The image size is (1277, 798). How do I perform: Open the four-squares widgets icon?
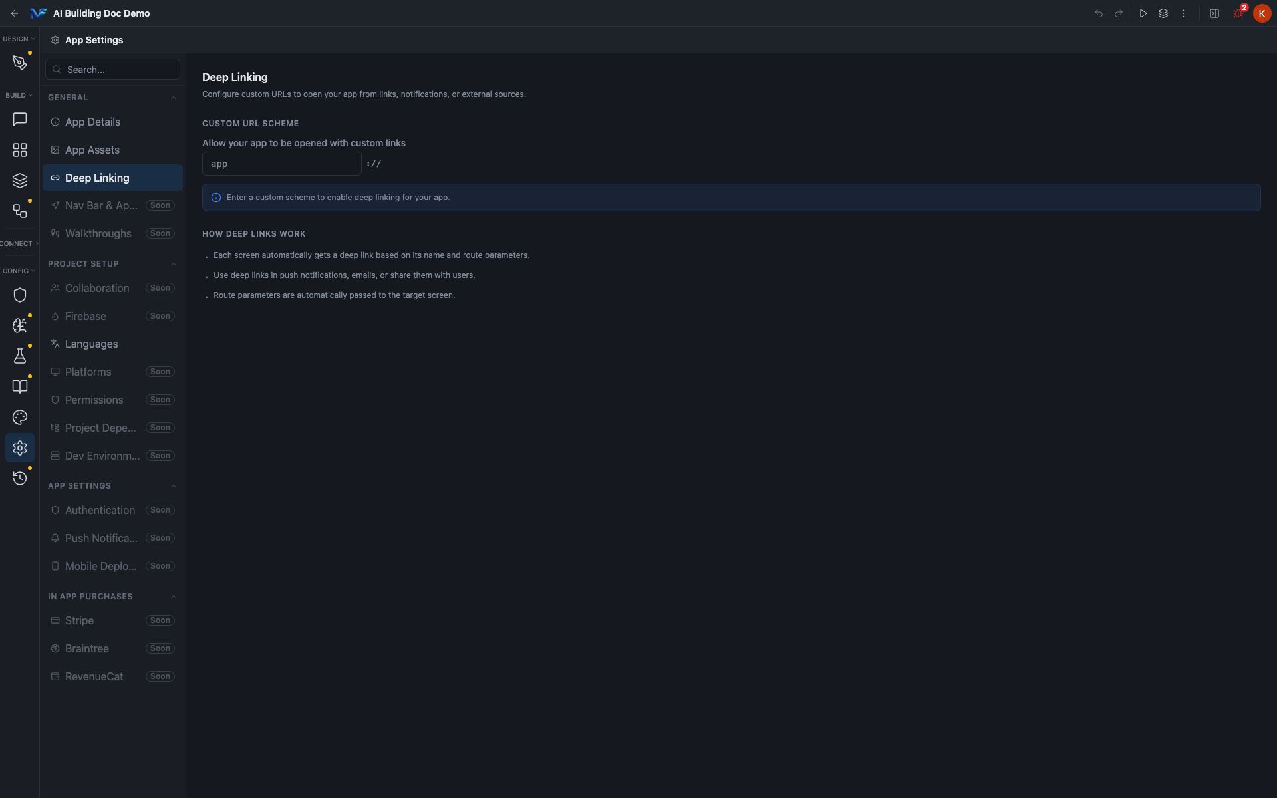[x=20, y=150]
